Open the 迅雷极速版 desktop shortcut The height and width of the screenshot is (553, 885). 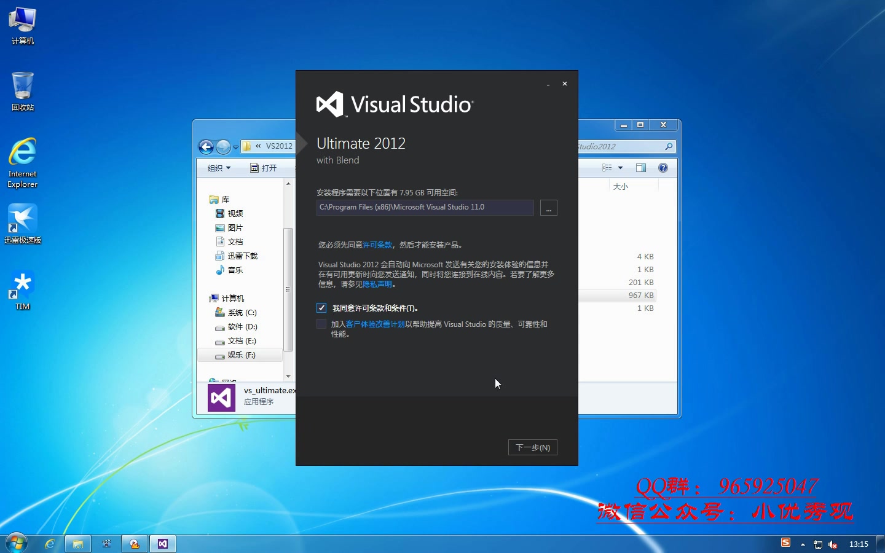pyautogui.click(x=23, y=224)
